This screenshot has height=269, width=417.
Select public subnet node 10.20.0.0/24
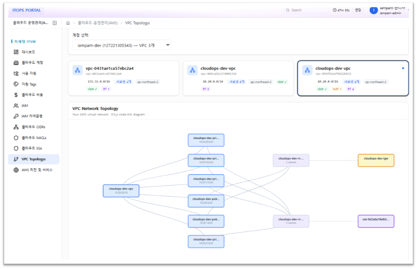(206, 201)
